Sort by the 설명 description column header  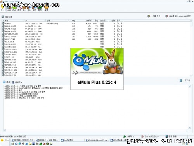tap(57, 21)
